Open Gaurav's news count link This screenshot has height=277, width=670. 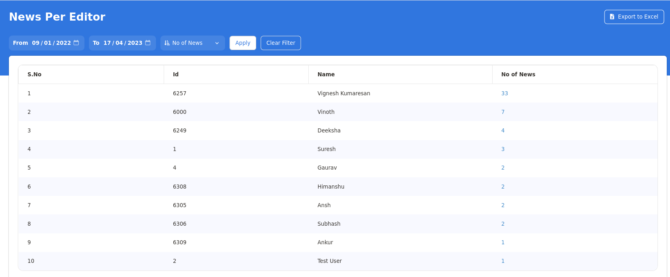pyautogui.click(x=503, y=168)
